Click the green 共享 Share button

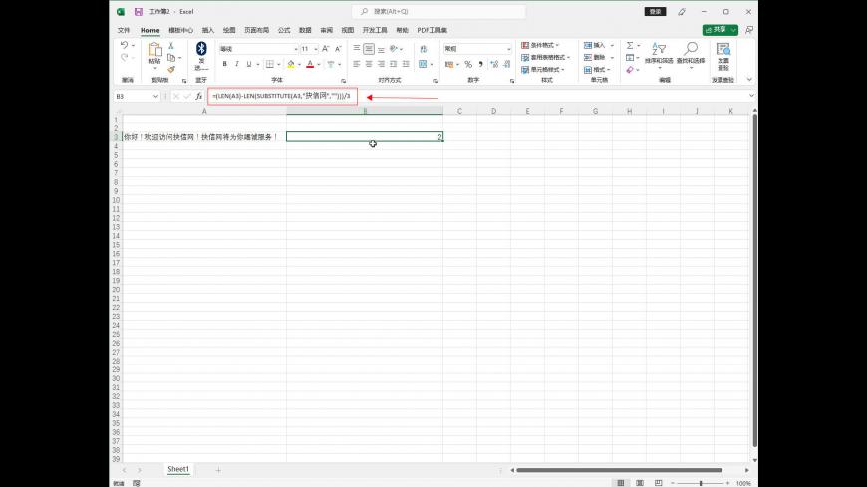tap(720, 30)
